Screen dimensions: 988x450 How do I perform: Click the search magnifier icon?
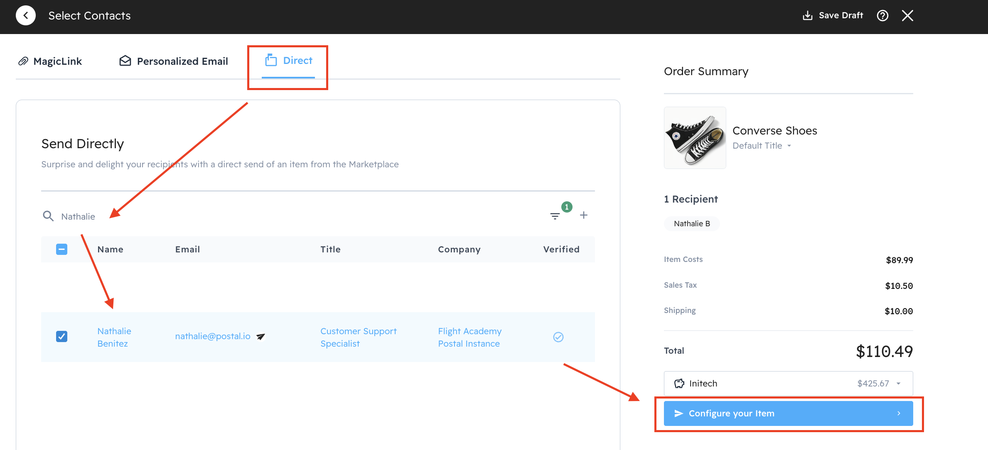[48, 216]
